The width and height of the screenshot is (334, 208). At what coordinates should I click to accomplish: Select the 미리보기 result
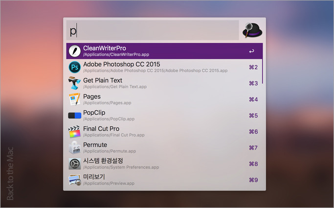point(164,180)
